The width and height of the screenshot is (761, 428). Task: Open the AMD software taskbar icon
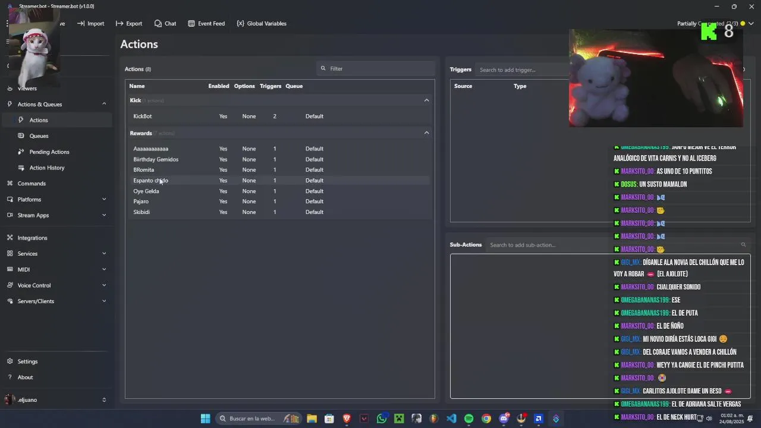539,418
